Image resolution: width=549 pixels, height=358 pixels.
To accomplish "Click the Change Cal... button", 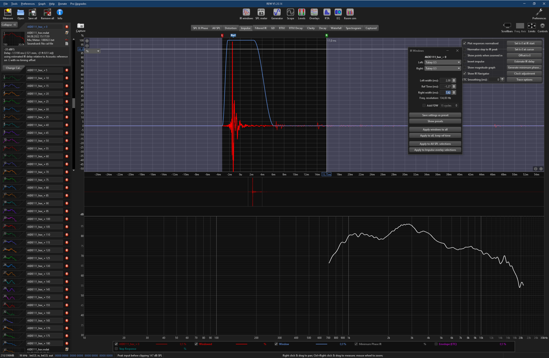I will click(x=13, y=68).
